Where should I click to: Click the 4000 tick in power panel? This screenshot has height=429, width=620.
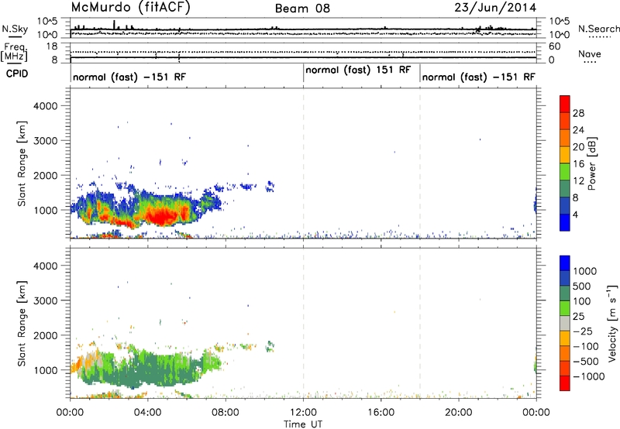pyautogui.click(x=45, y=106)
